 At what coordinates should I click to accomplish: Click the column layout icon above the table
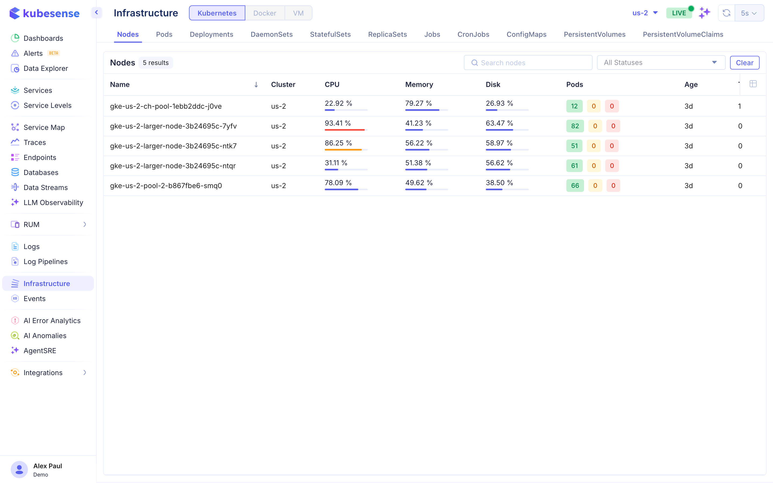[x=753, y=84]
